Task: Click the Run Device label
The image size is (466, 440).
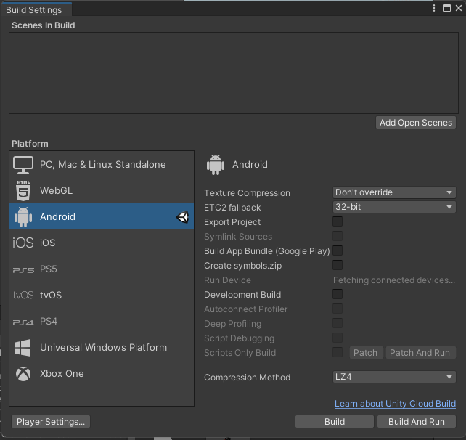Action: coord(227,280)
